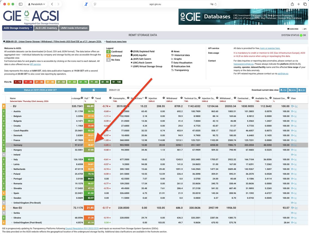The height and width of the screenshot is (234, 309).
Task: Open 'login or register here' link
Action: (270, 48)
